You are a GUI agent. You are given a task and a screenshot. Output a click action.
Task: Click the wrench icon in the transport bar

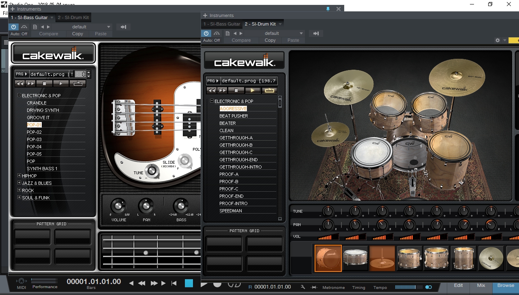click(x=302, y=286)
